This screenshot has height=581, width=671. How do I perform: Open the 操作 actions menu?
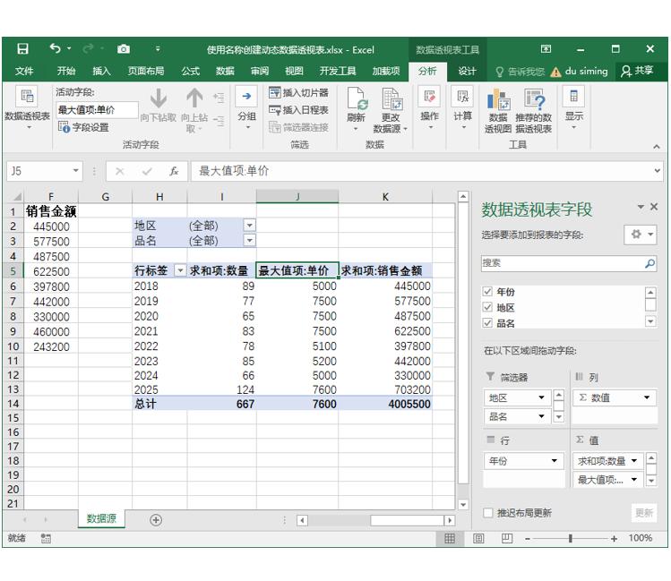tap(429, 108)
